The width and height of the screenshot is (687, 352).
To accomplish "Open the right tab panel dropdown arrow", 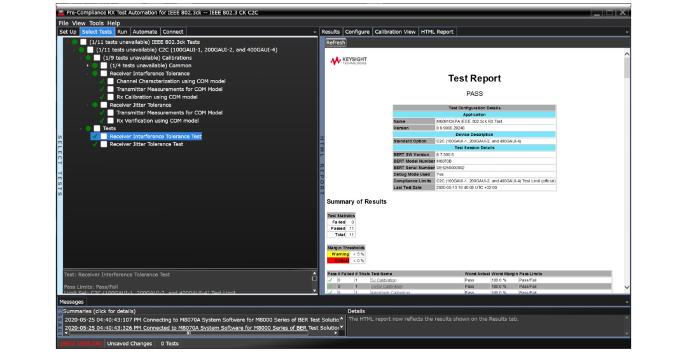I will (x=627, y=32).
